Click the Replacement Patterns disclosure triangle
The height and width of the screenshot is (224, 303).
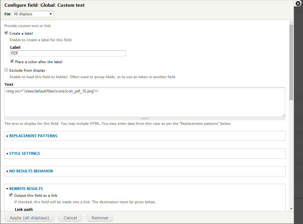[x=7, y=136]
